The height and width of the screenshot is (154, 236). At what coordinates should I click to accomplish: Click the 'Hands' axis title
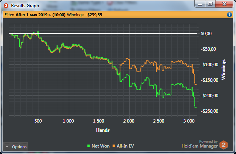[x=103, y=130]
